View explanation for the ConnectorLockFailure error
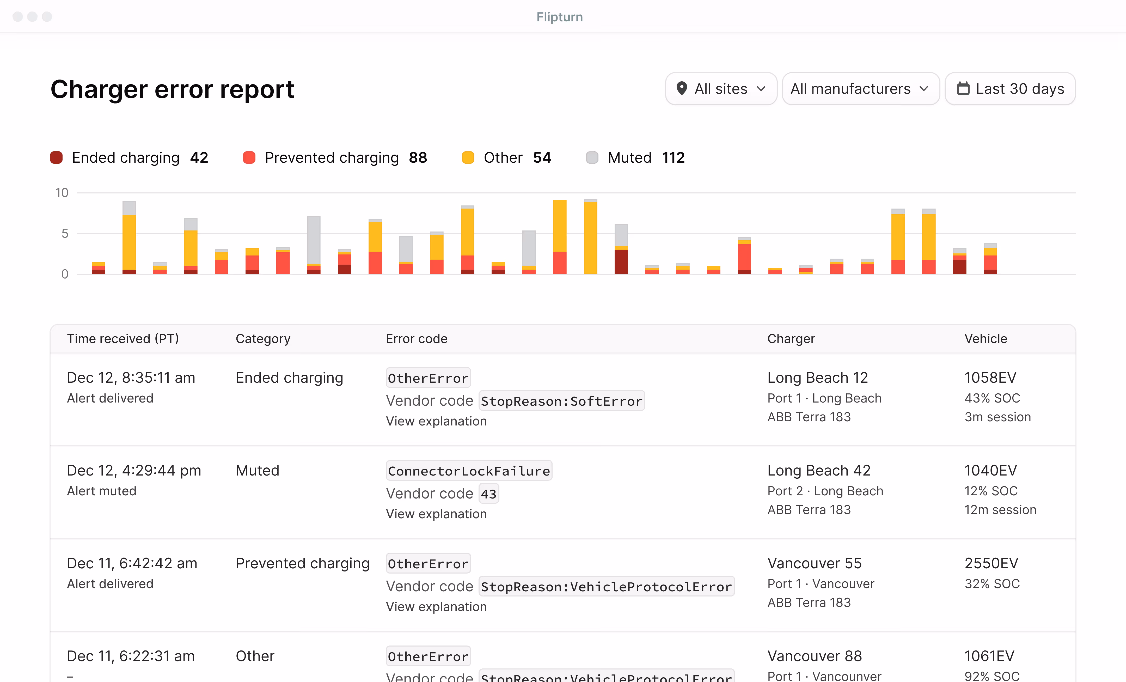 point(436,514)
